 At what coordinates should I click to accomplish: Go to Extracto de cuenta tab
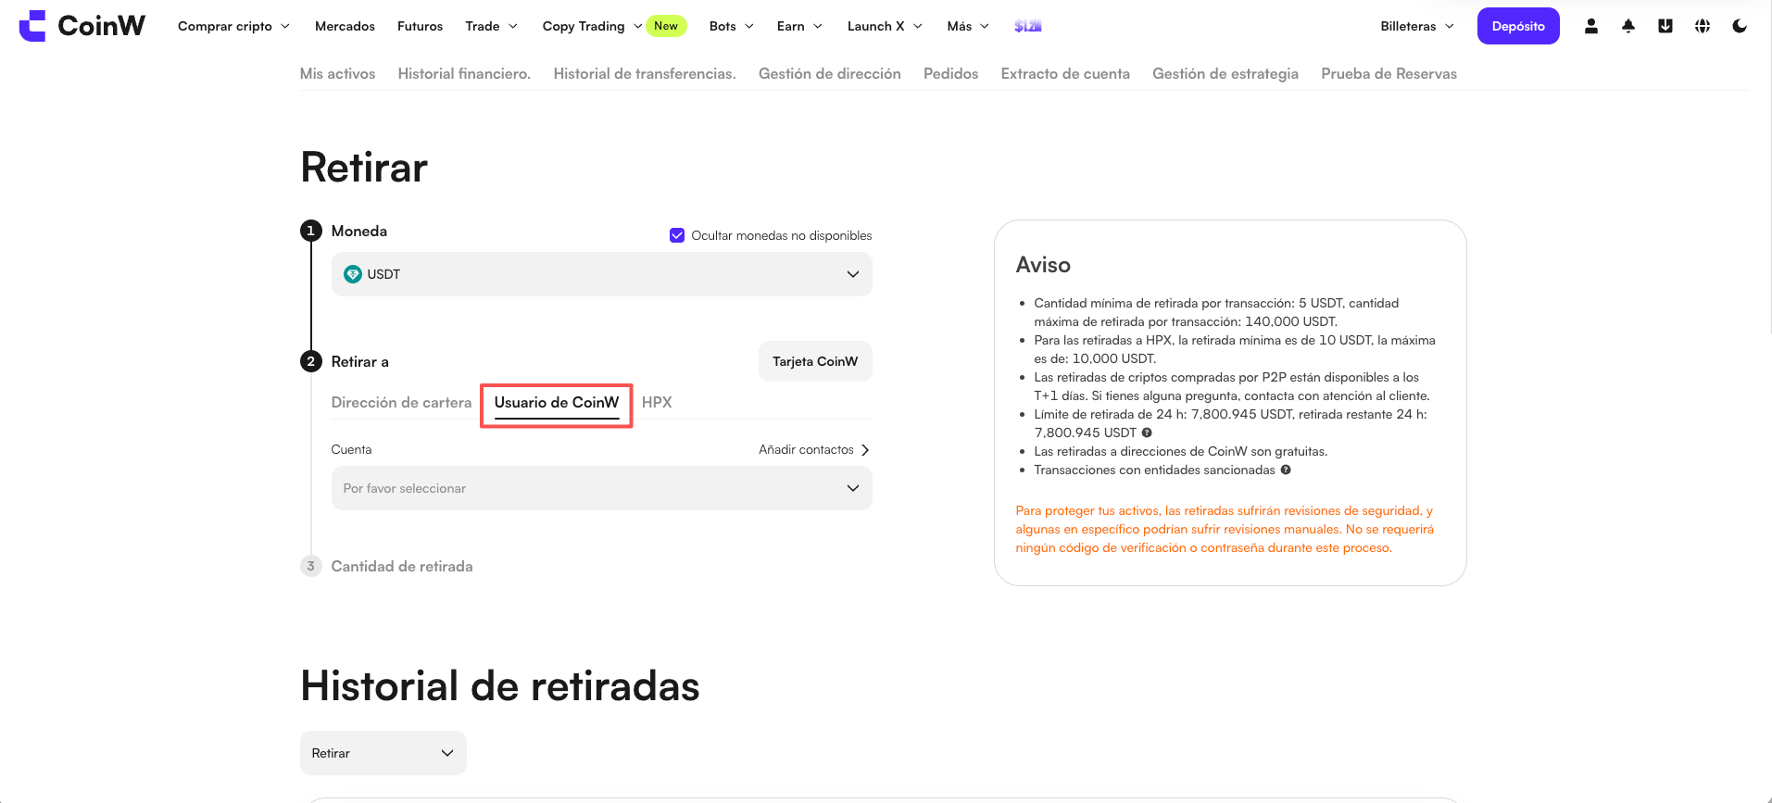point(1065,74)
